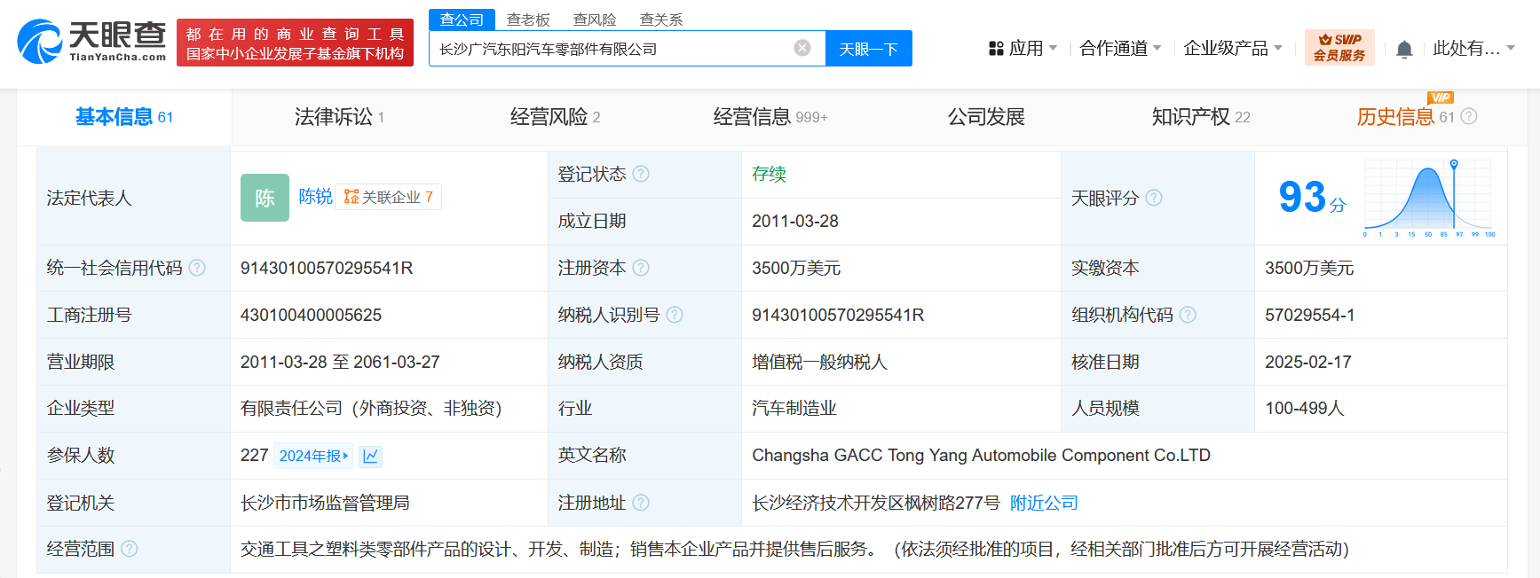Click organization code 57029554-1
This screenshot has width=1540, height=578.
point(1309,315)
